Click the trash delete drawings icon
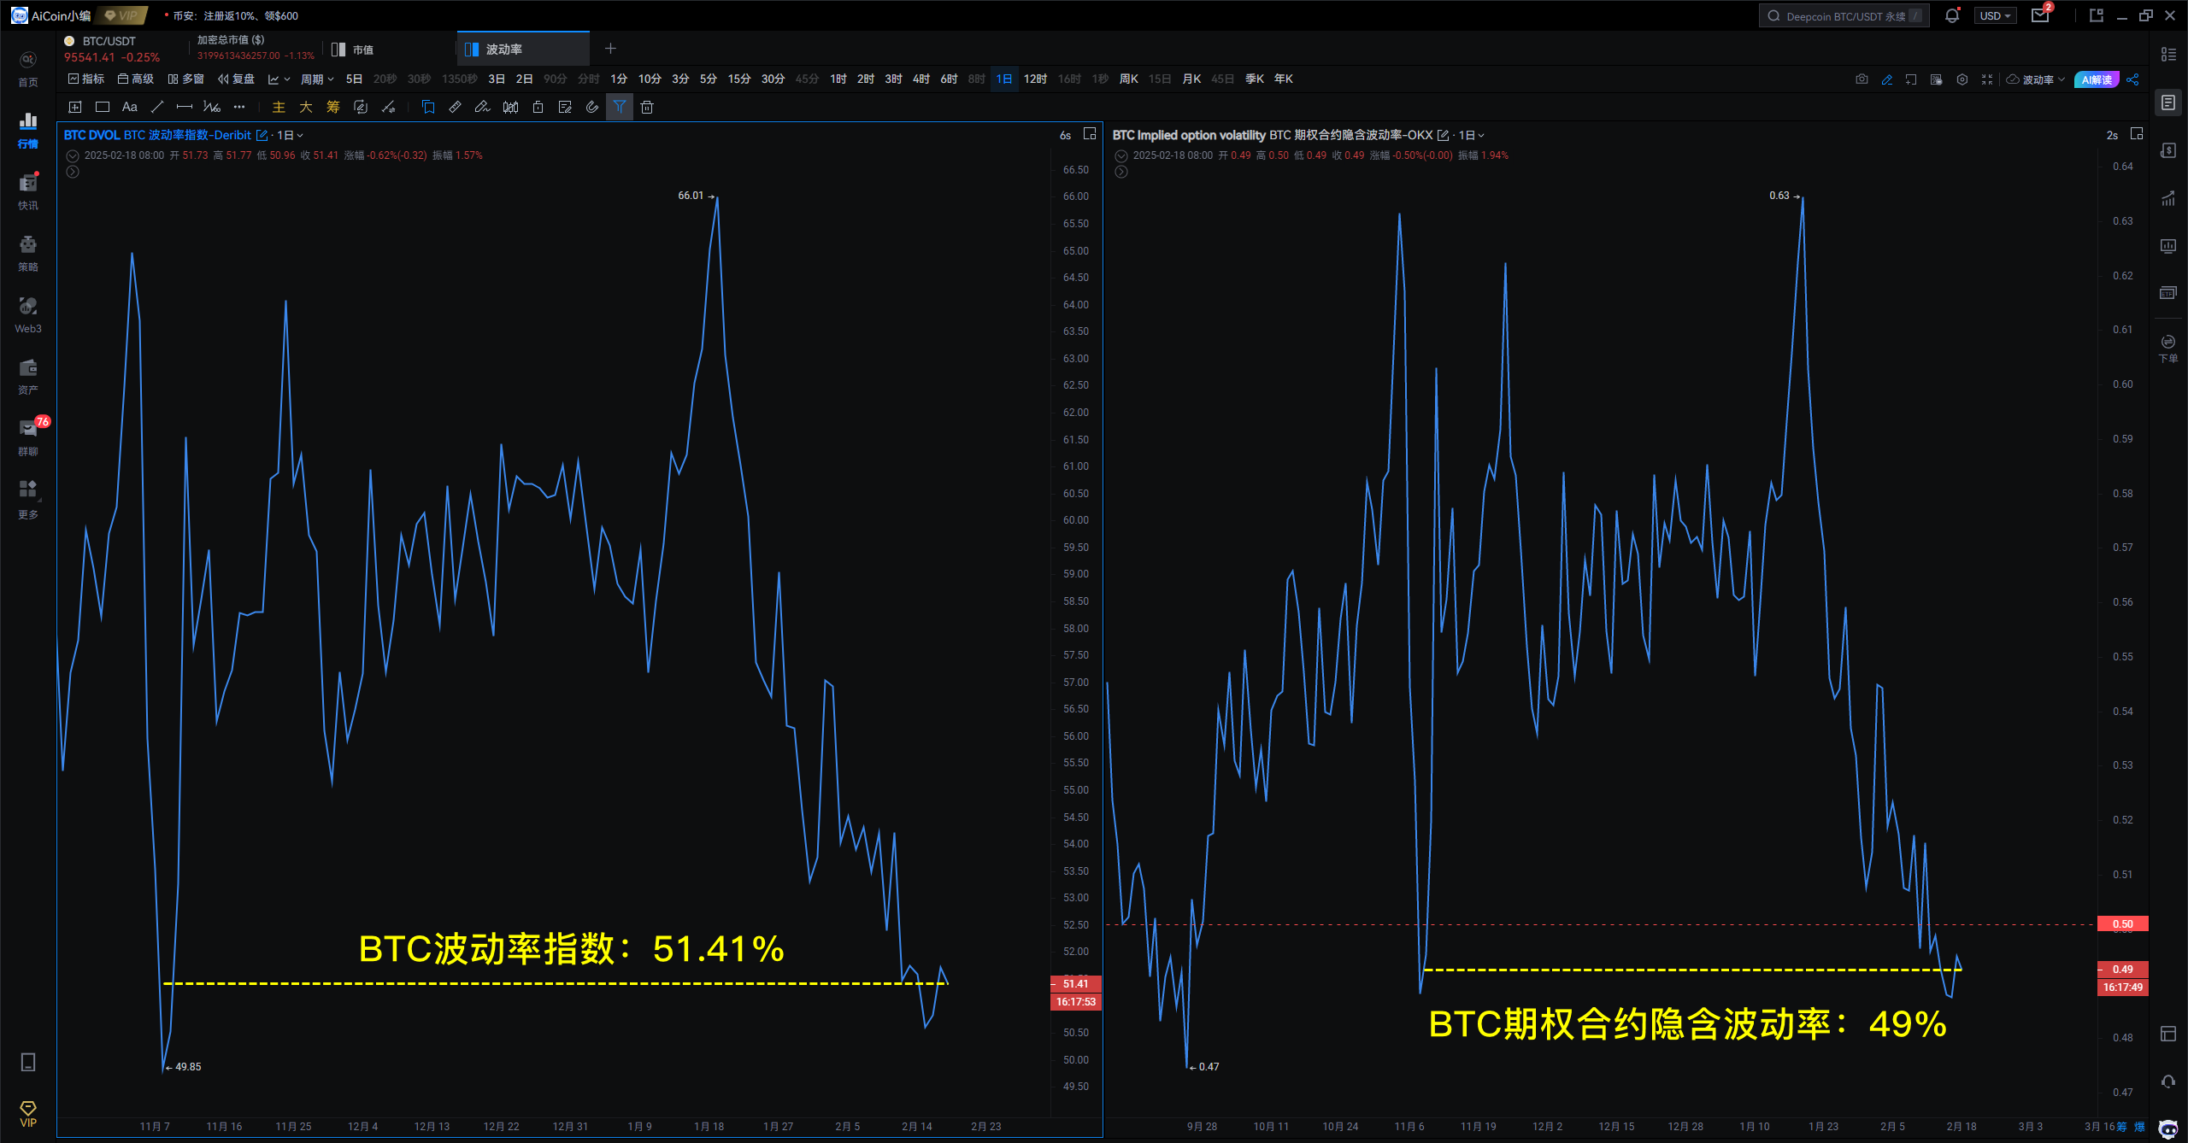Screen dimensions: 2188x1143 [x=647, y=107]
